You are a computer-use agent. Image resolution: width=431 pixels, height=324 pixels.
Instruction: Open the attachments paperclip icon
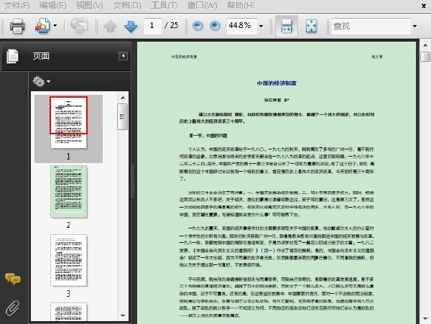[x=13, y=308]
